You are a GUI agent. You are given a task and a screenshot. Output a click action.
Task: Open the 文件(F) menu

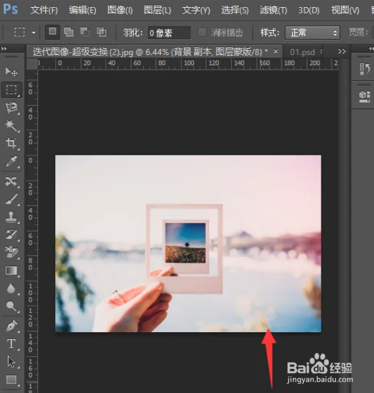coord(44,10)
